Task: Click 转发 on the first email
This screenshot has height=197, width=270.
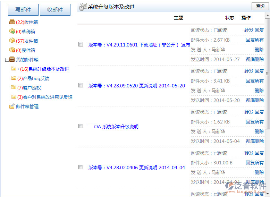Action: point(248,31)
